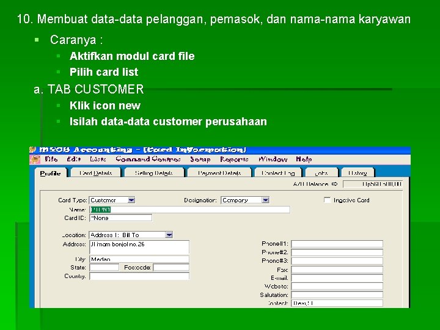This screenshot has width=440, height=330.
Task: Click the Phone#3 input field
Action: click(337, 261)
